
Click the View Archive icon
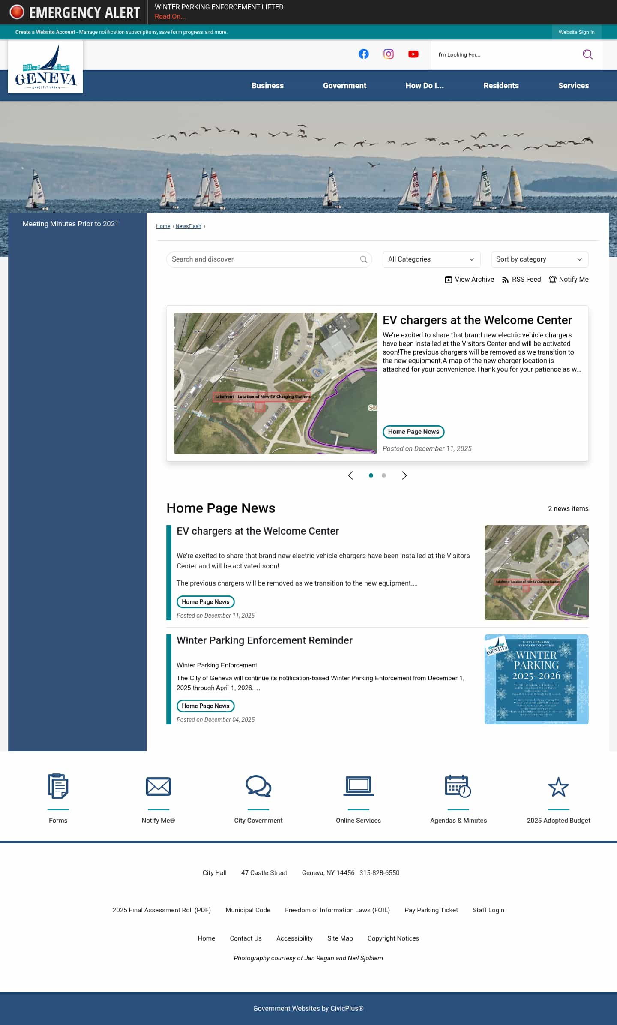click(449, 280)
